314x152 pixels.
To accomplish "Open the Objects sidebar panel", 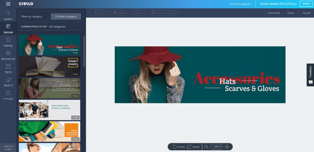I will [x=8, y=82].
